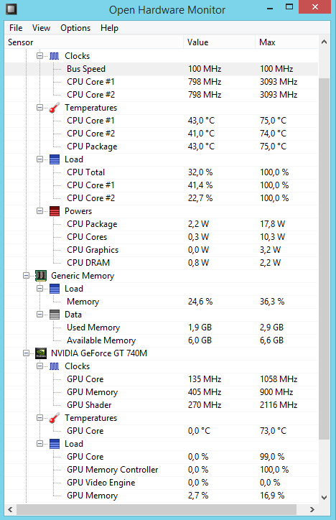Collapse the Generic Memory node

(26, 276)
